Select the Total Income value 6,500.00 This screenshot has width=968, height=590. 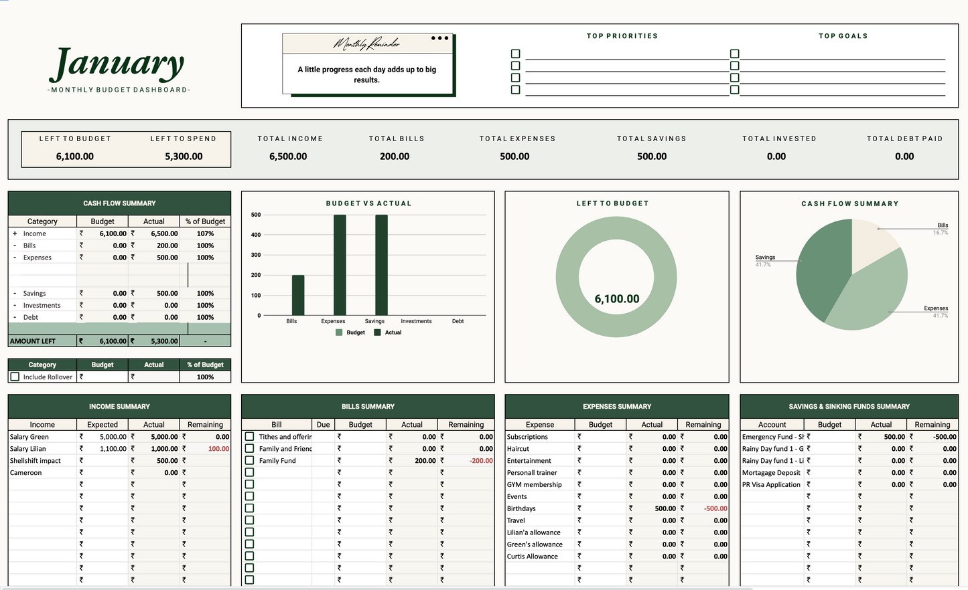[x=288, y=157]
